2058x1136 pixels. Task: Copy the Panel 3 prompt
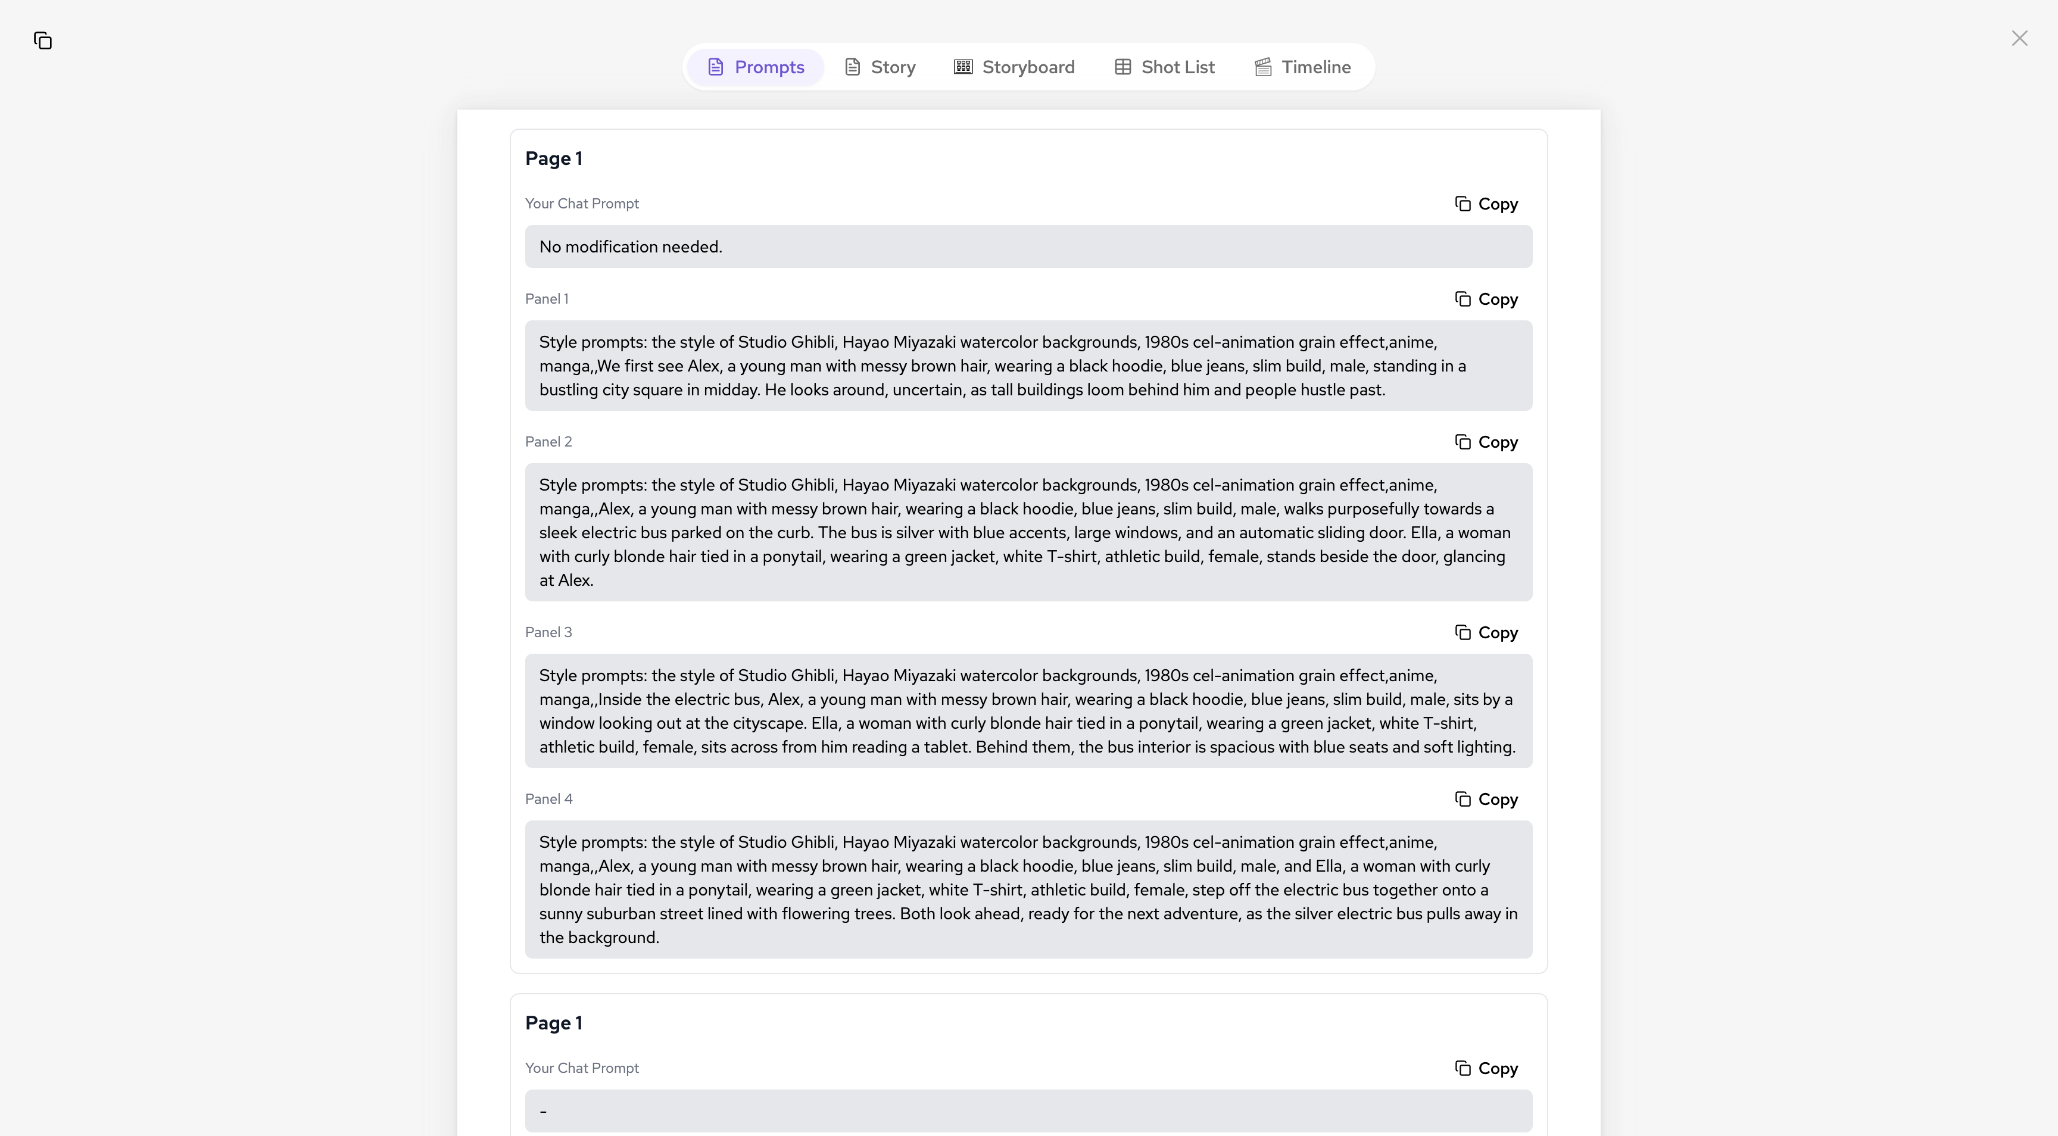click(1486, 633)
